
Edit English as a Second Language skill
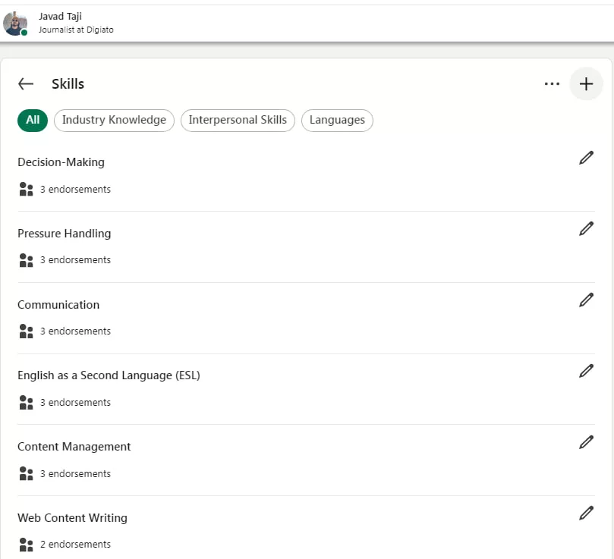(586, 371)
